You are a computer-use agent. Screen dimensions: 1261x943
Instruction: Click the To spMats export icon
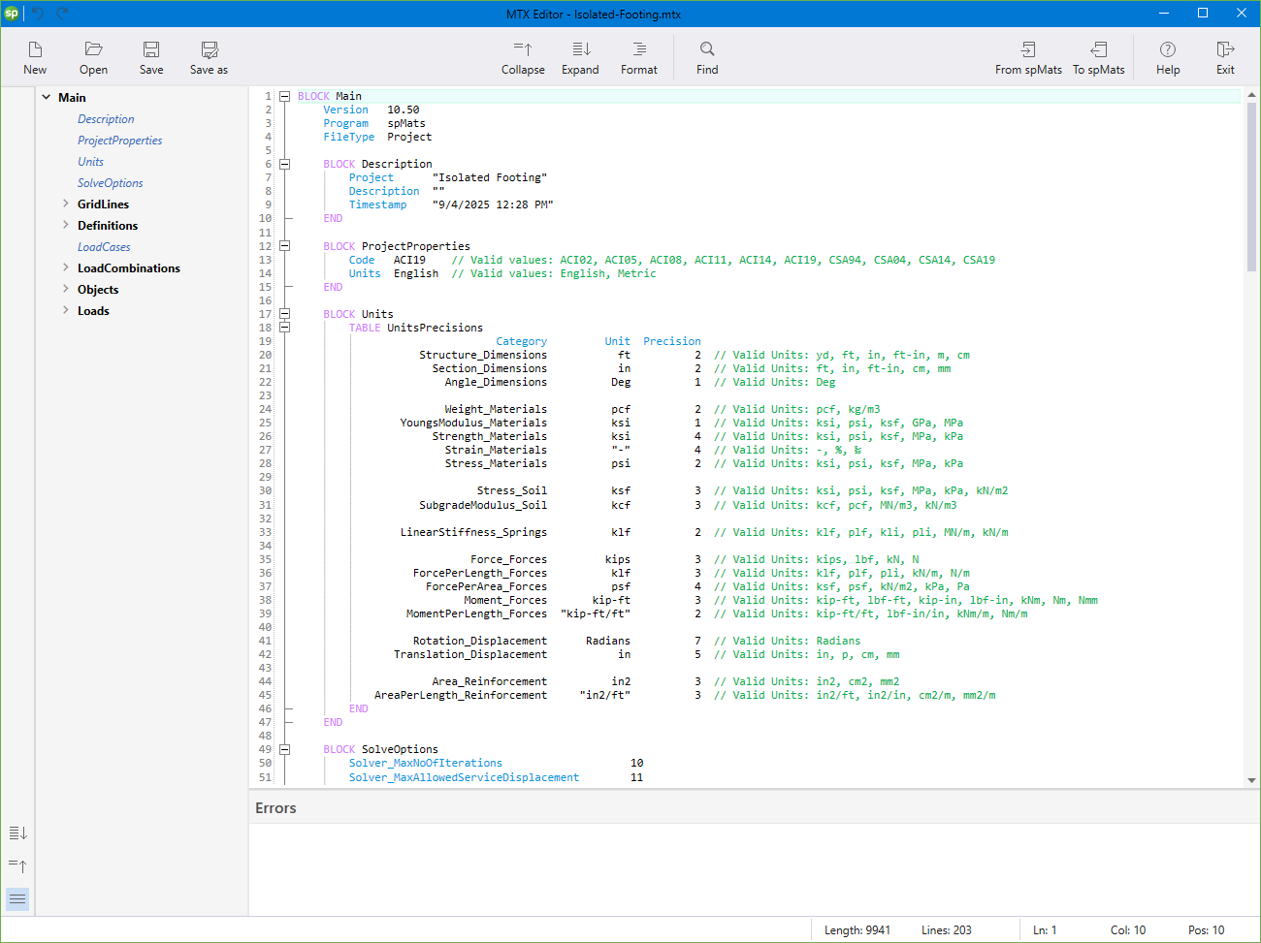1098,56
